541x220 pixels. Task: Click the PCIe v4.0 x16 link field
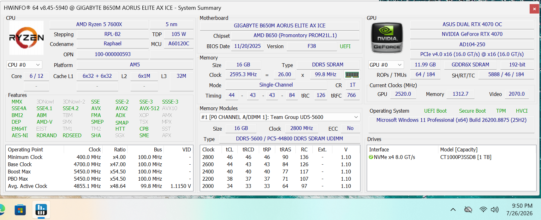[472, 54]
